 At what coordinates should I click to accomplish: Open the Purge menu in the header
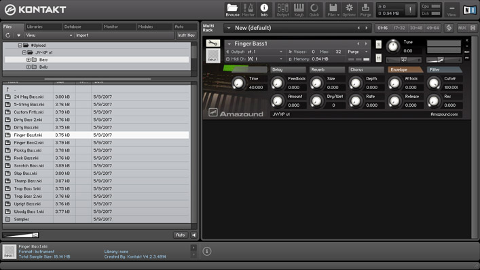pos(365,10)
